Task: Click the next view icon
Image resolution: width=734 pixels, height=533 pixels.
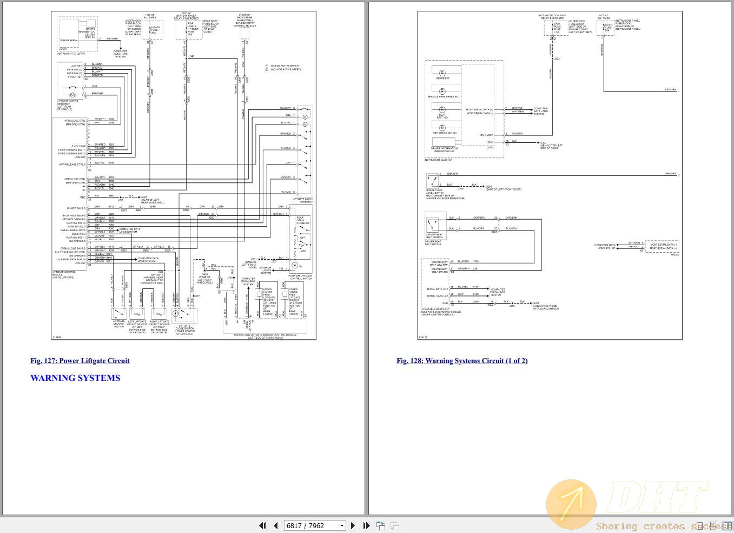Action: [x=395, y=525]
